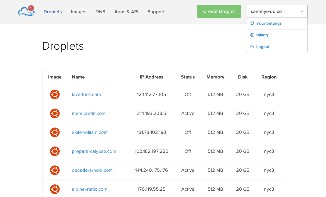
Task: Click the Ubuntu icon for alpine-static.com
Action: tap(55, 189)
